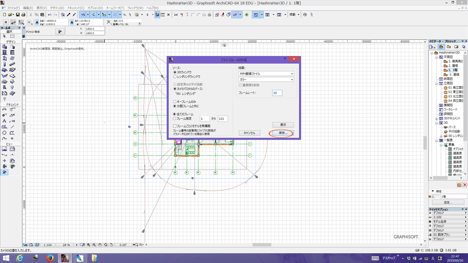
Task: Click the Print icon in toolbar
Action: tap(23, 15)
